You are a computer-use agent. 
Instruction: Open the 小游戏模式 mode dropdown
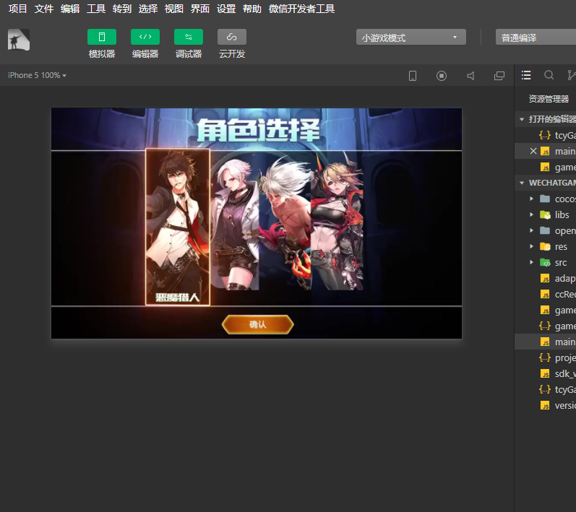411,38
